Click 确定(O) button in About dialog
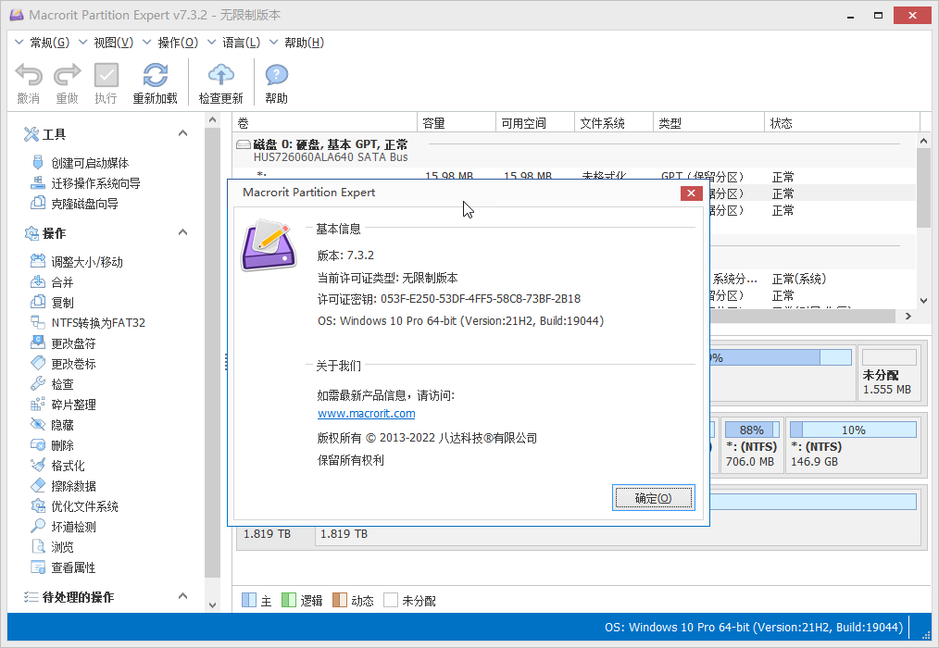The image size is (939, 648). (x=654, y=498)
